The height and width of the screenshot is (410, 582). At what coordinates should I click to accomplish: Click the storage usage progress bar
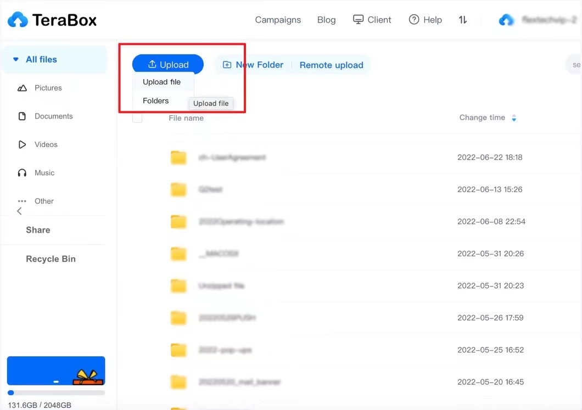56,392
